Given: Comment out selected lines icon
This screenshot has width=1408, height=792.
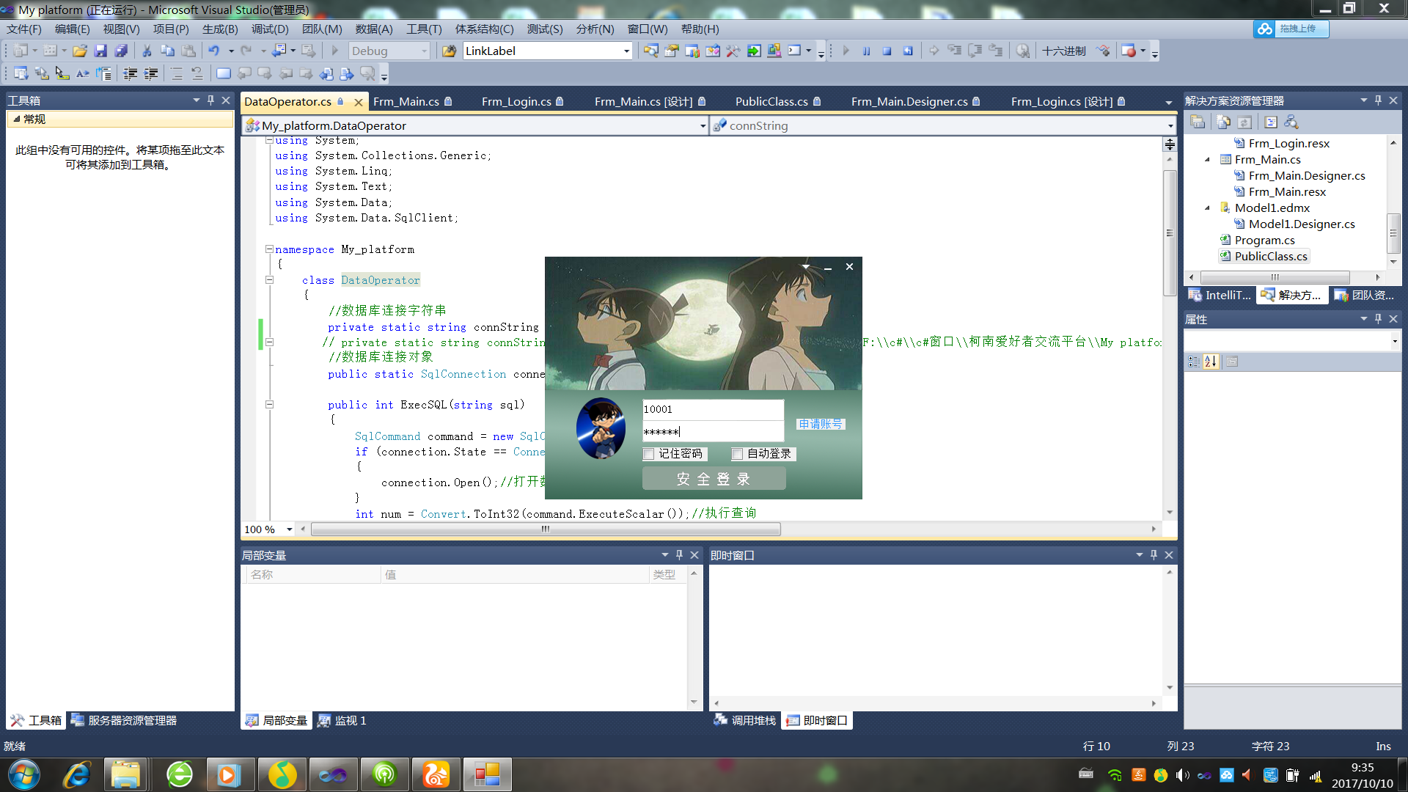Looking at the screenshot, I should [177, 73].
